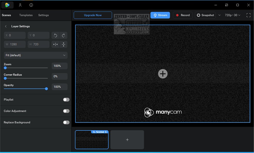Switch to the Templates tab
The height and width of the screenshot is (153, 254).
coord(25,15)
